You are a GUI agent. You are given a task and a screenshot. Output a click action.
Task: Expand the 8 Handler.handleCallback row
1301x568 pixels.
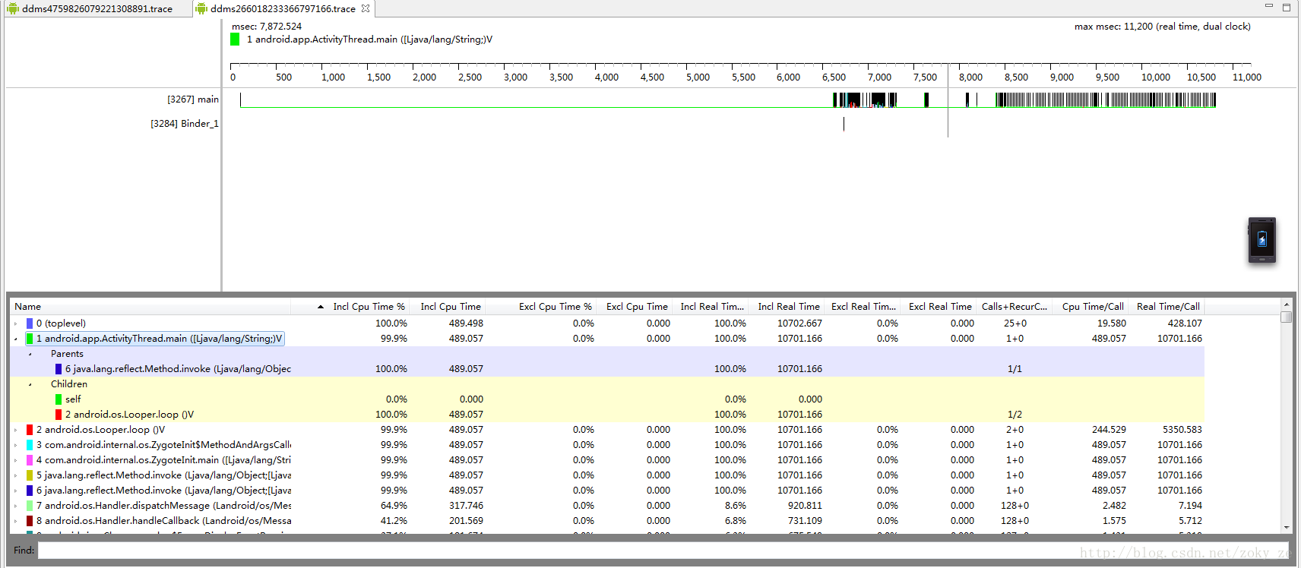15,521
